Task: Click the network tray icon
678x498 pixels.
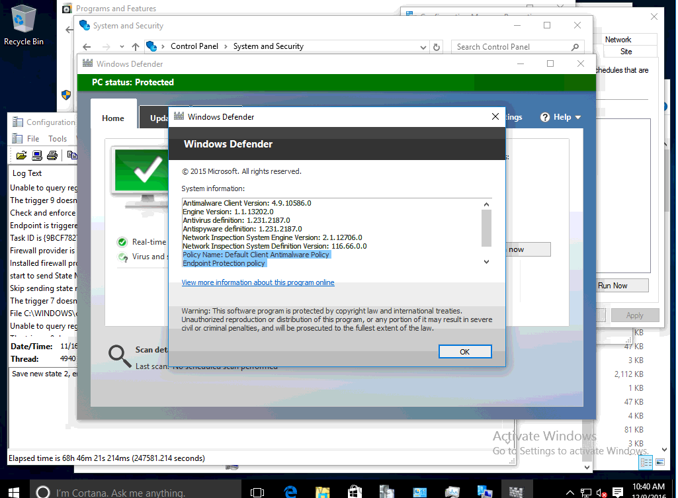Action: pyautogui.click(x=586, y=493)
